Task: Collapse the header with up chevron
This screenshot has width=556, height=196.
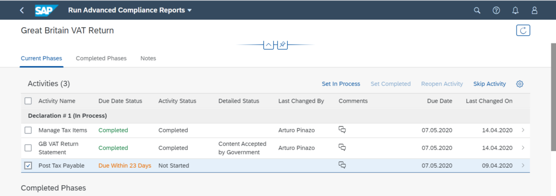Action: 268,45
